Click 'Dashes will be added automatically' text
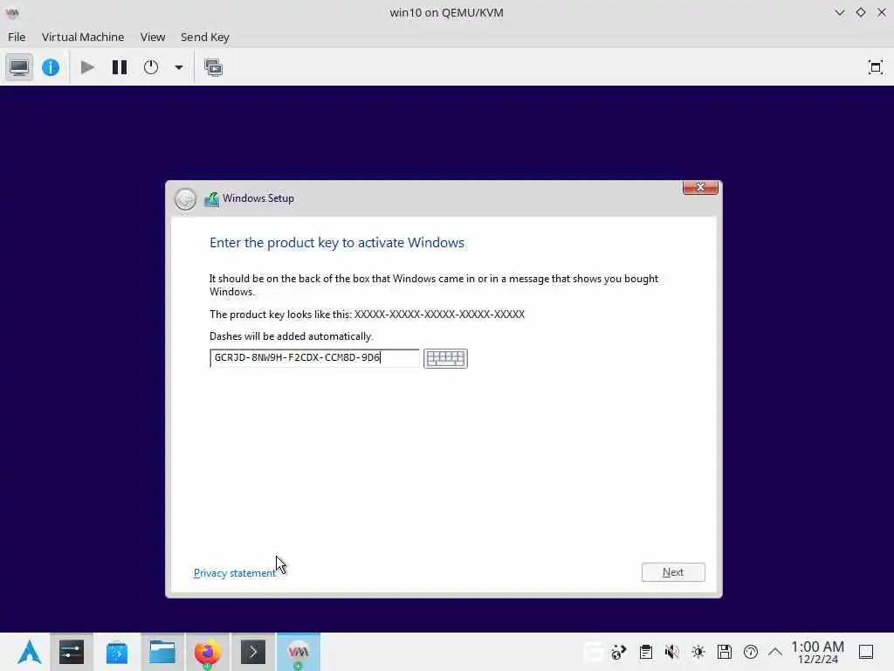This screenshot has height=671, width=894. pos(292,336)
